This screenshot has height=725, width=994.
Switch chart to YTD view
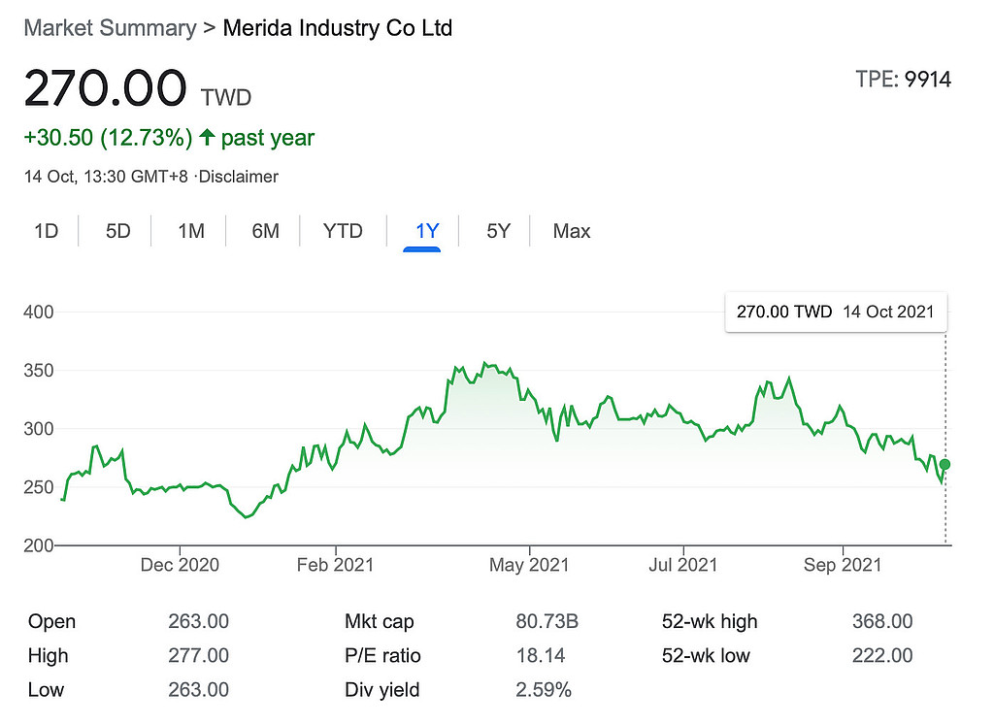pos(343,231)
